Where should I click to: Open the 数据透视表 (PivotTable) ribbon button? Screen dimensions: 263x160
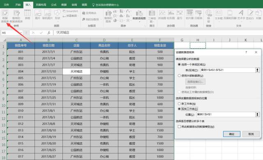point(5,16)
